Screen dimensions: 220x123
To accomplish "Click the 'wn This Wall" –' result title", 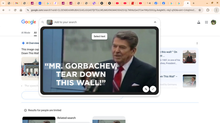I will pyautogui.click(x=169, y=76).
